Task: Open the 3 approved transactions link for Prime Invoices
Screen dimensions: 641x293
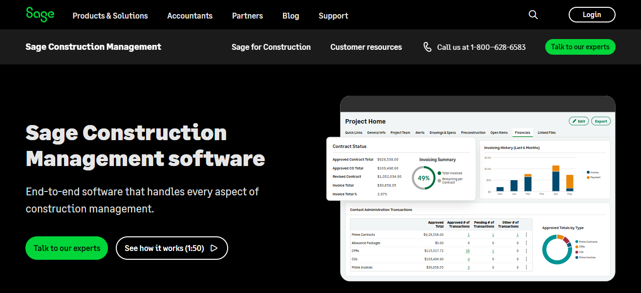Action: point(469,267)
